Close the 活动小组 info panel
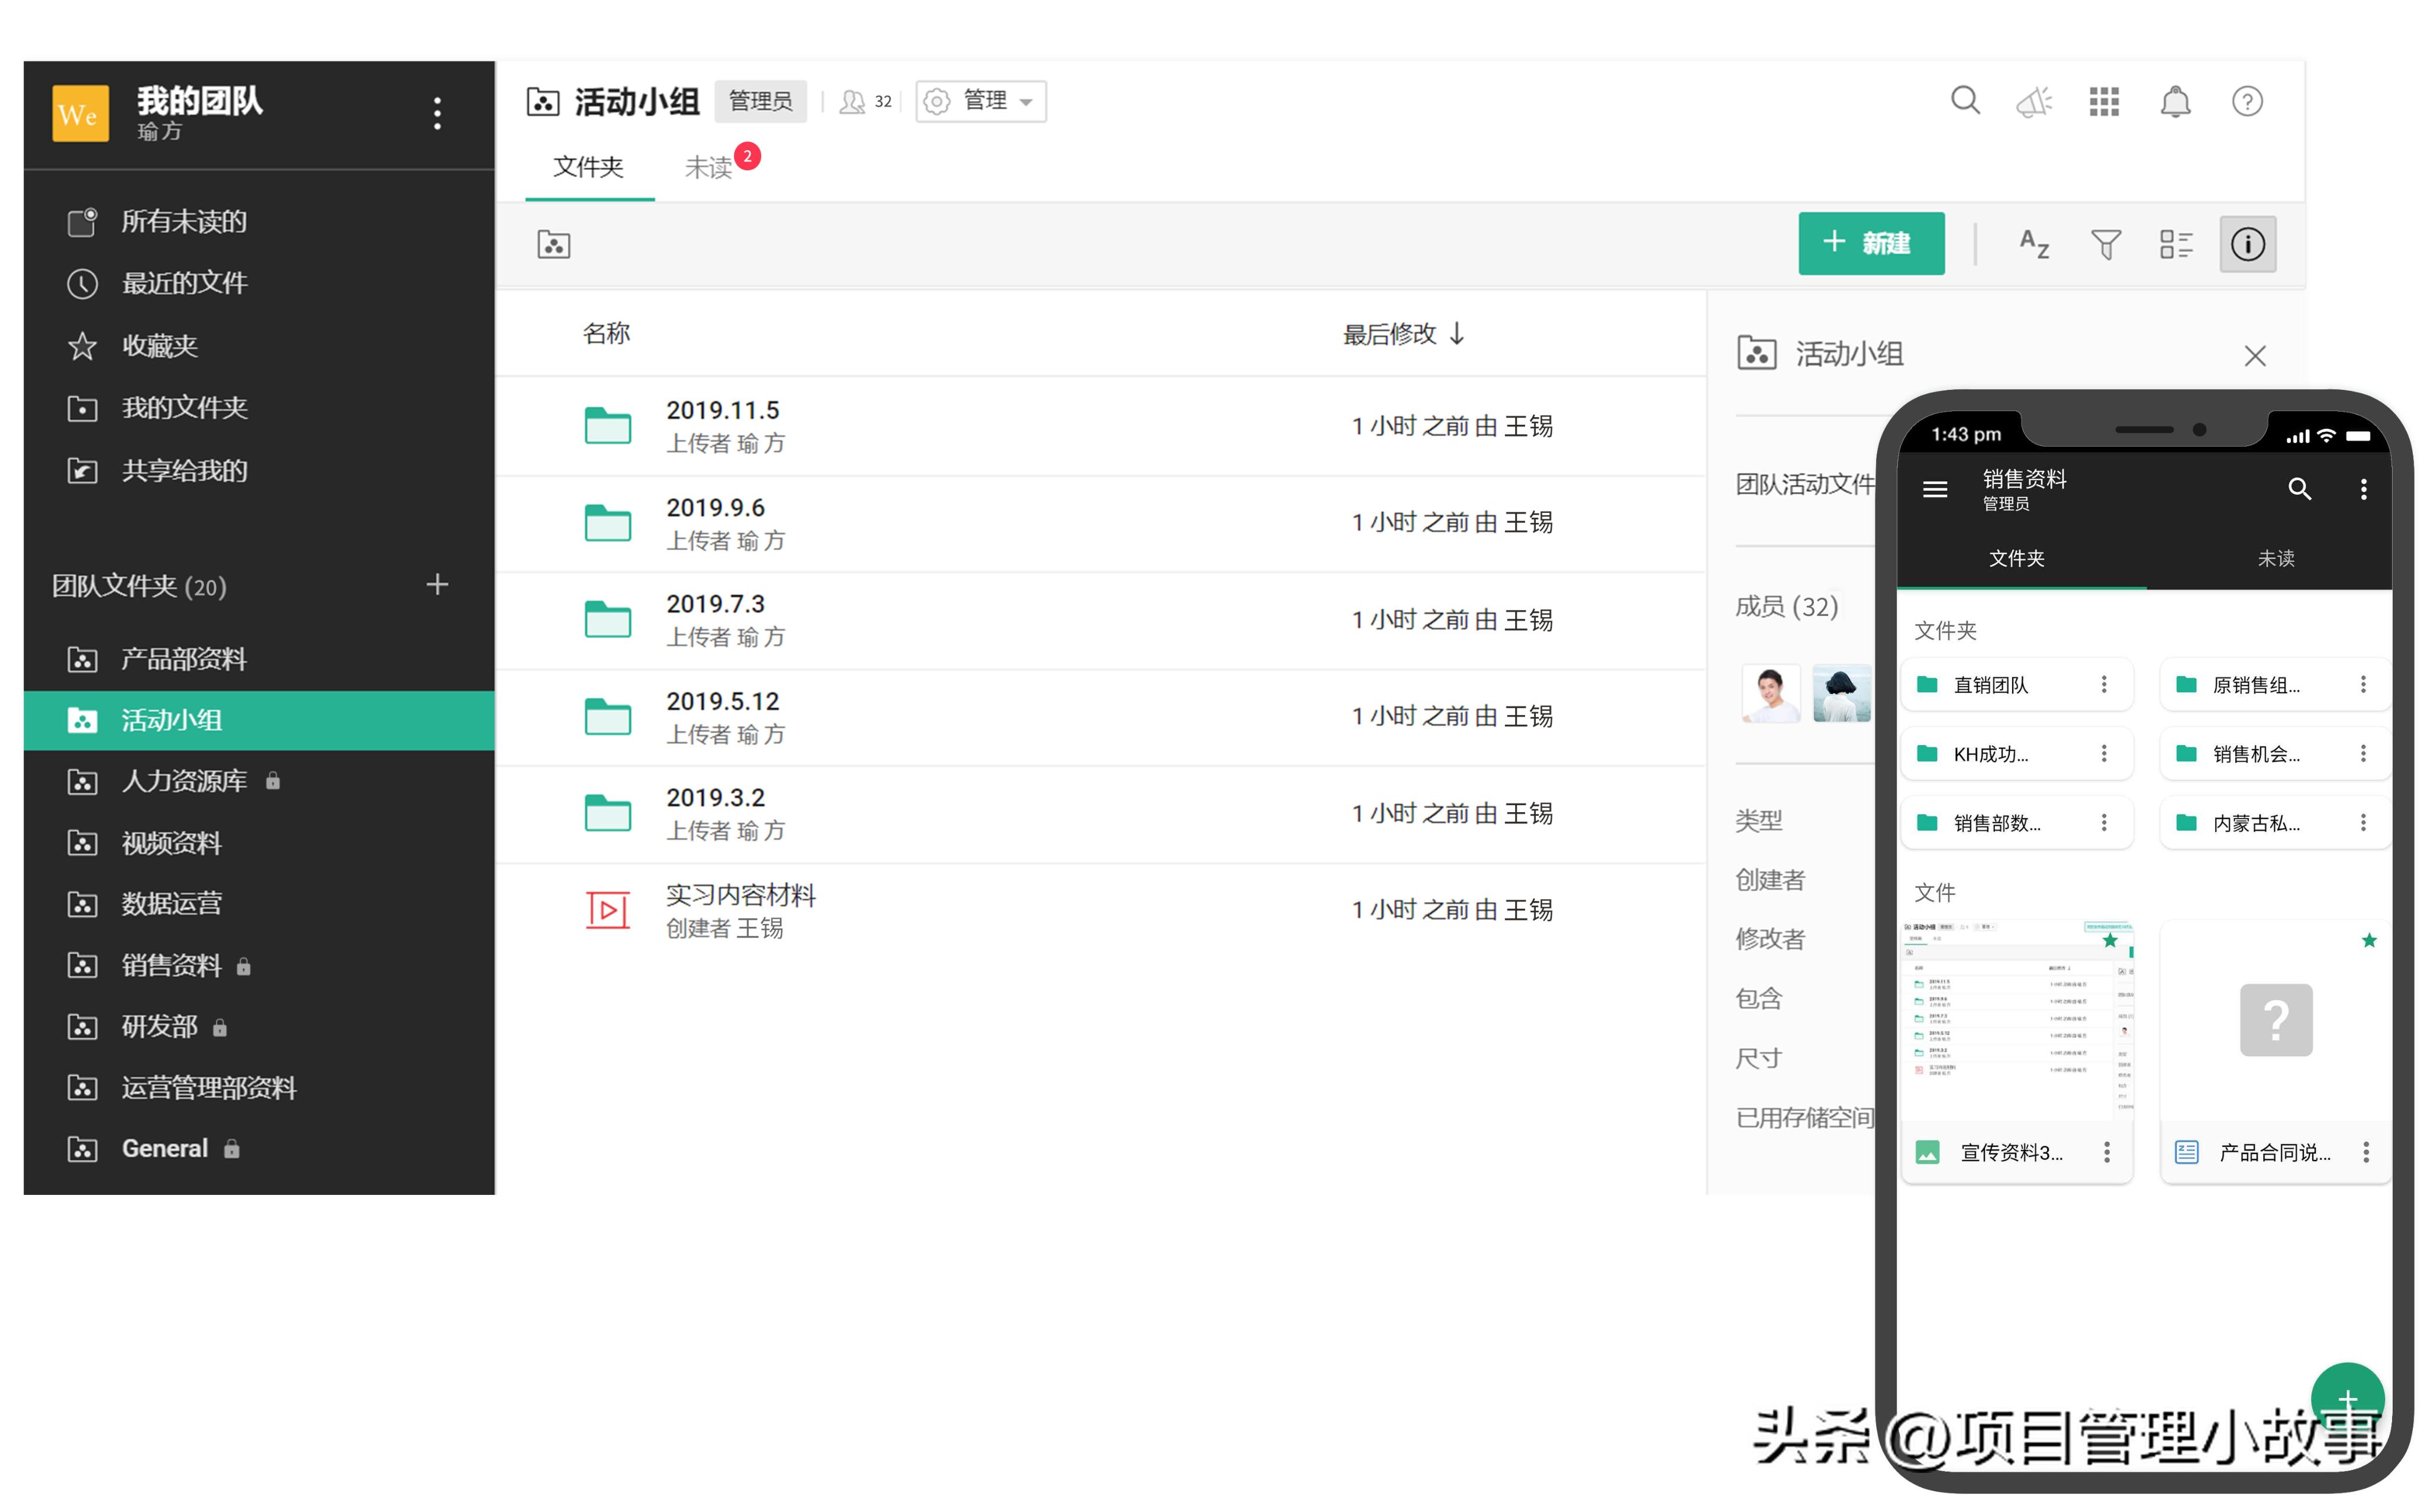The image size is (2427, 1512). [2254, 356]
